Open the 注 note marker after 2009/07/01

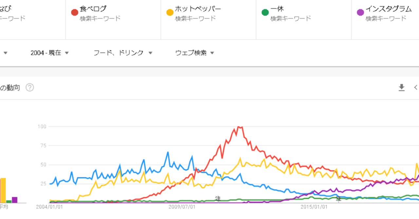(218, 198)
